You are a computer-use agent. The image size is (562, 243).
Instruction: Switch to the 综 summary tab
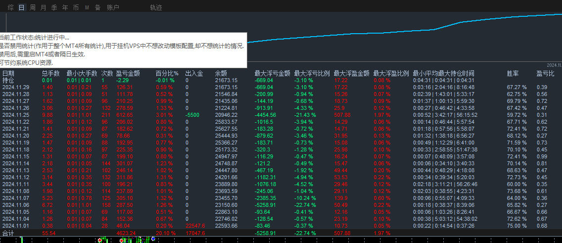[11, 7]
